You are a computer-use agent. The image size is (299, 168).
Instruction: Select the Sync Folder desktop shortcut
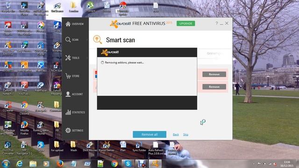(x=139, y=147)
